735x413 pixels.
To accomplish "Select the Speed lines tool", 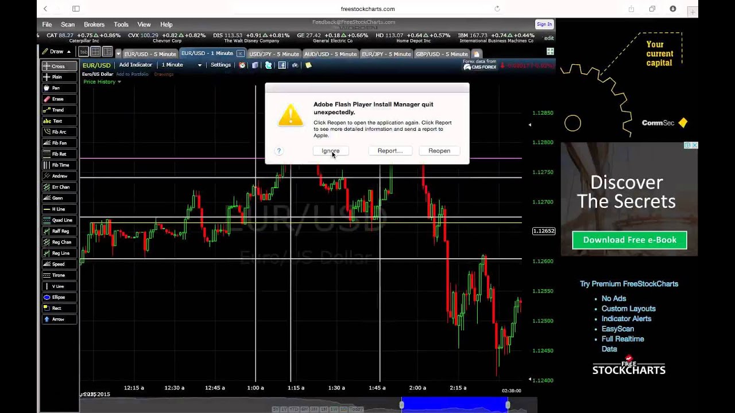I will click(59, 264).
